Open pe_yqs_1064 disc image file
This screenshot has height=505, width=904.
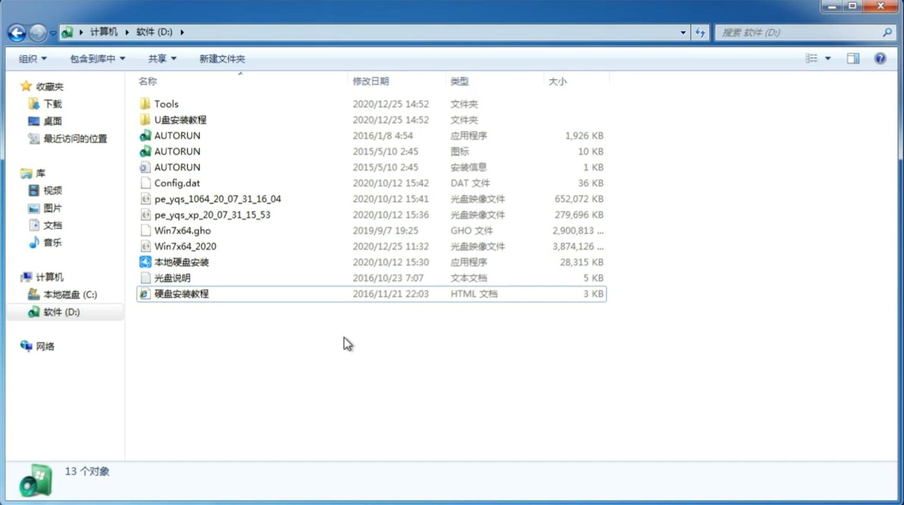point(217,199)
